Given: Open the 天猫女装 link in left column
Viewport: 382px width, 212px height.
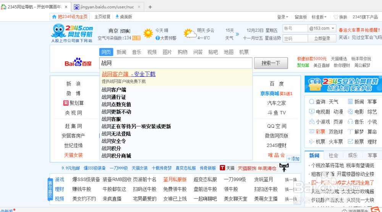Looking at the screenshot, I should [x=73, y=155].
